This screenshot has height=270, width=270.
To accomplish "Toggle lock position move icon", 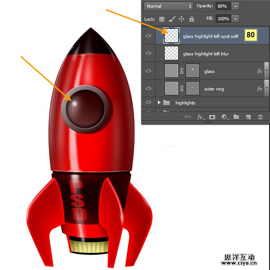I will click(181, 18).
